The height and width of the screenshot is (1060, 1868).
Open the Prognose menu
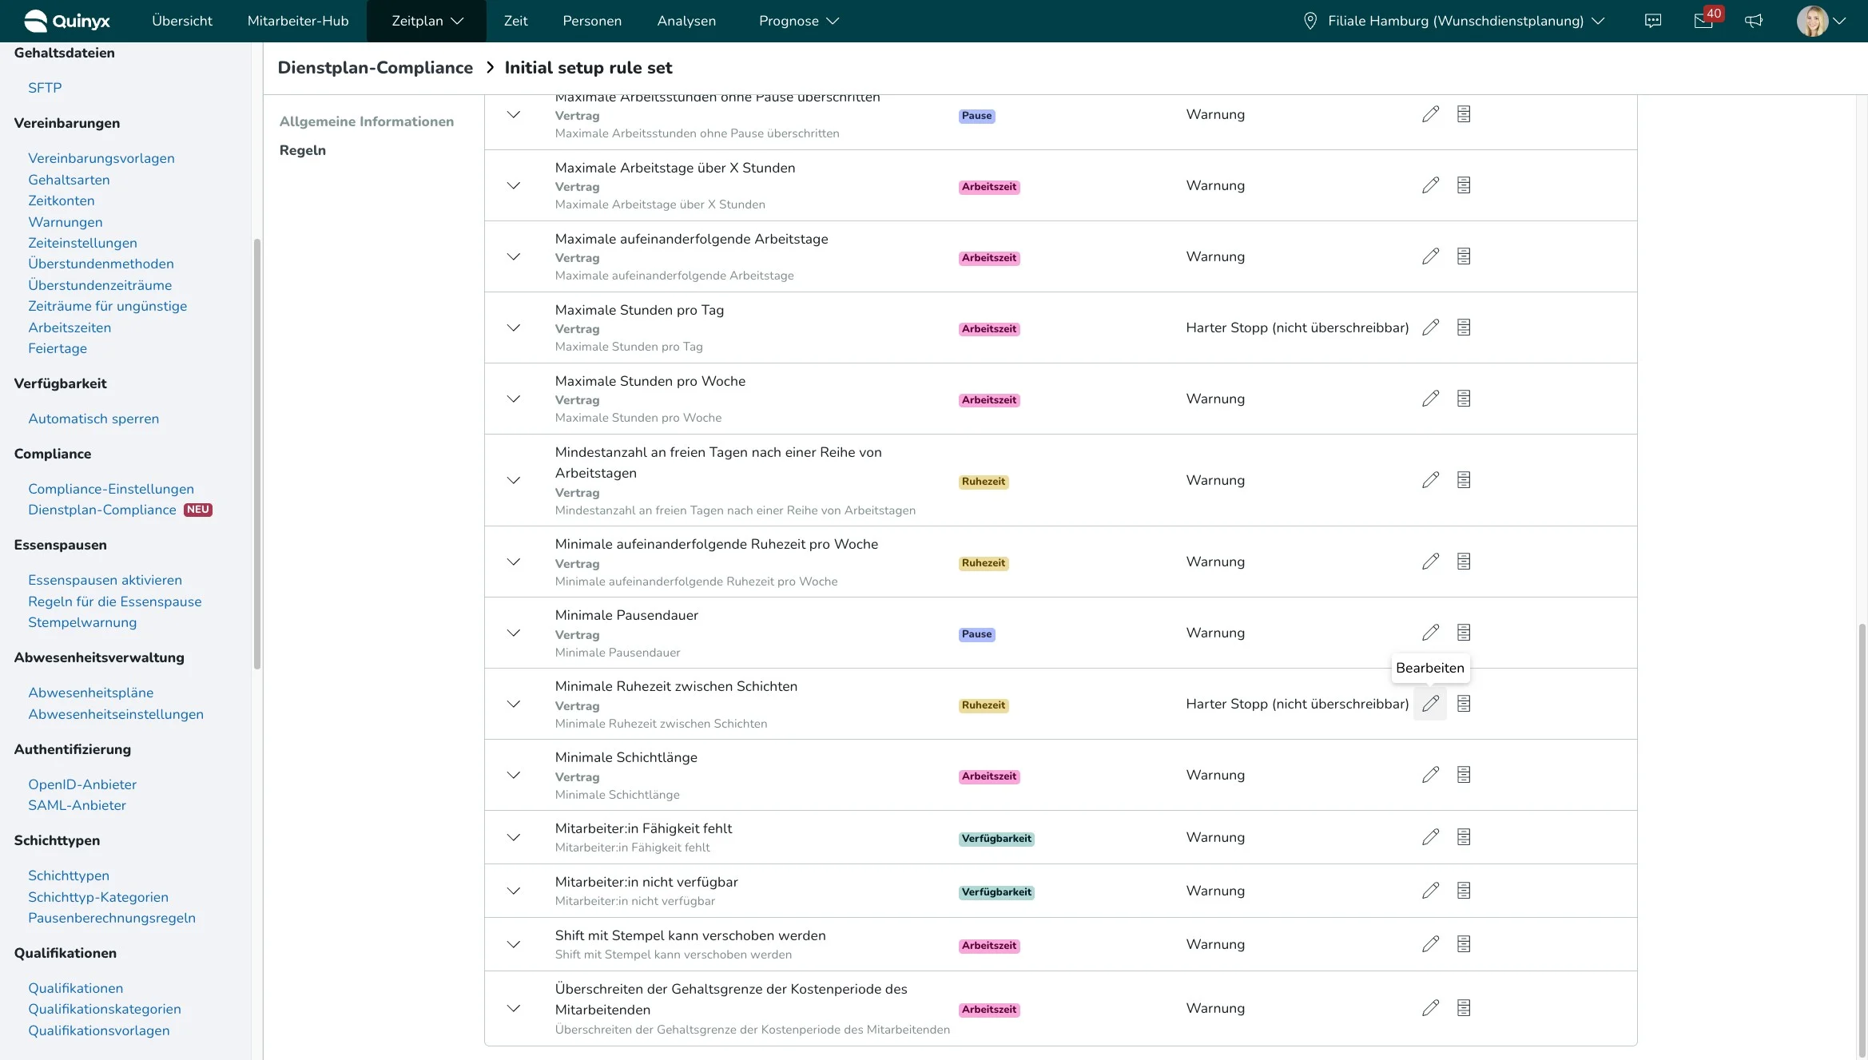coord(798,21)
